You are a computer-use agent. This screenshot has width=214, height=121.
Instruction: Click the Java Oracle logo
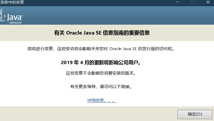coord(11,16)
